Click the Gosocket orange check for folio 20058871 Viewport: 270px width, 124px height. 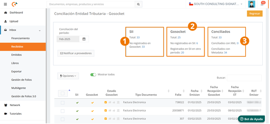tap(92, 111)
